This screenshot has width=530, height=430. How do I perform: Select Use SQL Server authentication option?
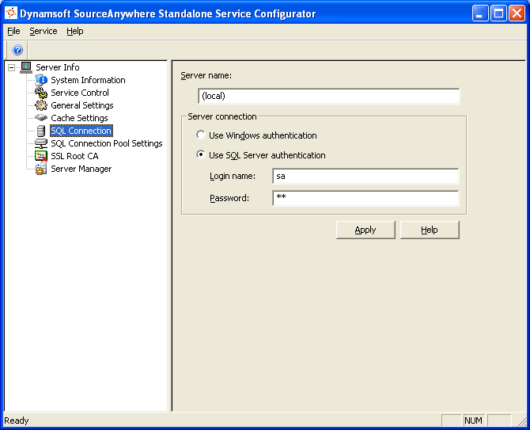[x=201, y=155]
